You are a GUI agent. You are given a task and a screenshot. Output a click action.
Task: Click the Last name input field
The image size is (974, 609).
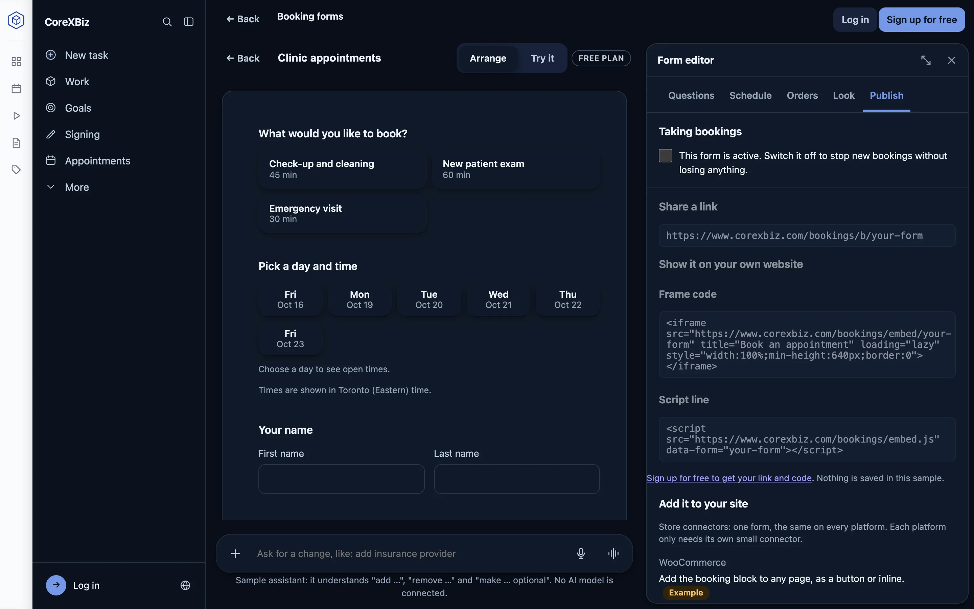(517, 479)
